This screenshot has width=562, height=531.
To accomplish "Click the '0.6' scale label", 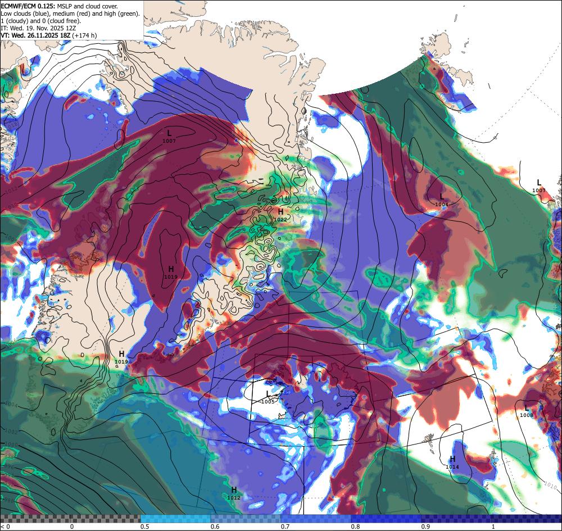I will click(215, 527).
